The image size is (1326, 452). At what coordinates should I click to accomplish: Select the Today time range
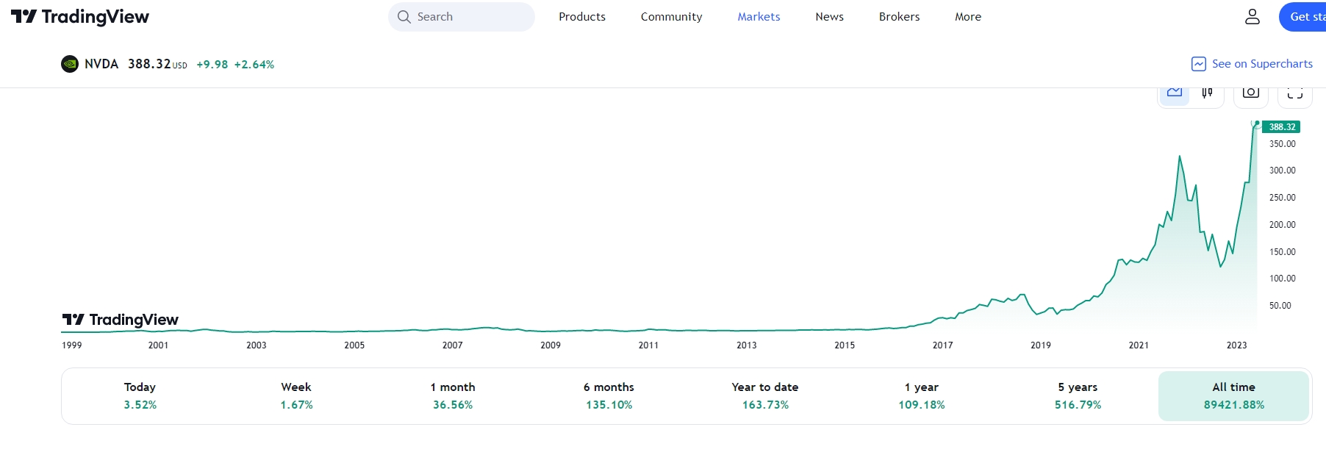[x=140, y=395]
